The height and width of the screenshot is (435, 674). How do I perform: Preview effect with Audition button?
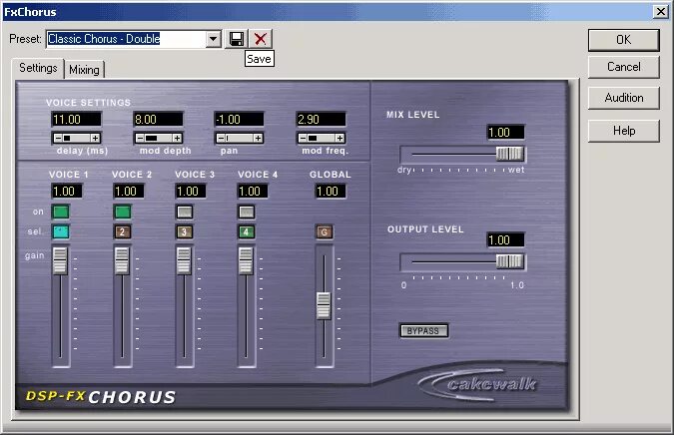(623, 98)
